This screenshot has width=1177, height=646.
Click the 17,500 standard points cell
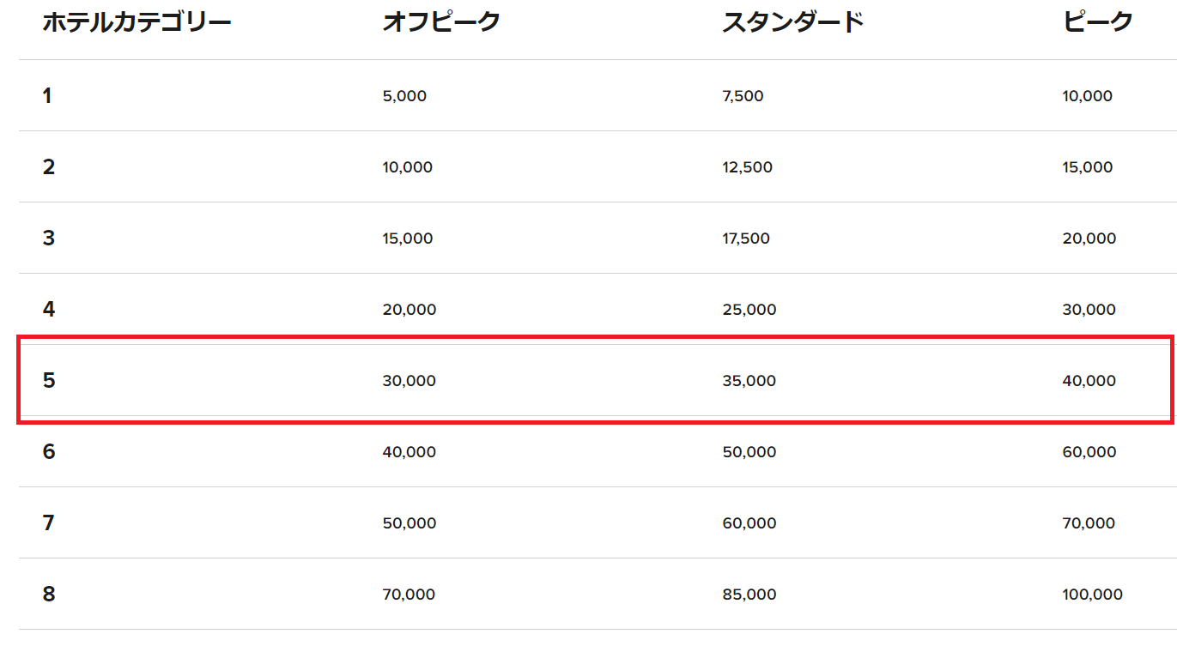click(746, 238)
